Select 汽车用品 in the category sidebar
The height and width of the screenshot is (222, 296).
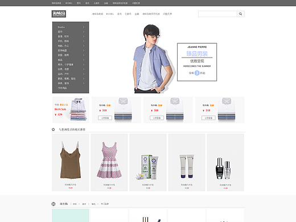[62, 88]
